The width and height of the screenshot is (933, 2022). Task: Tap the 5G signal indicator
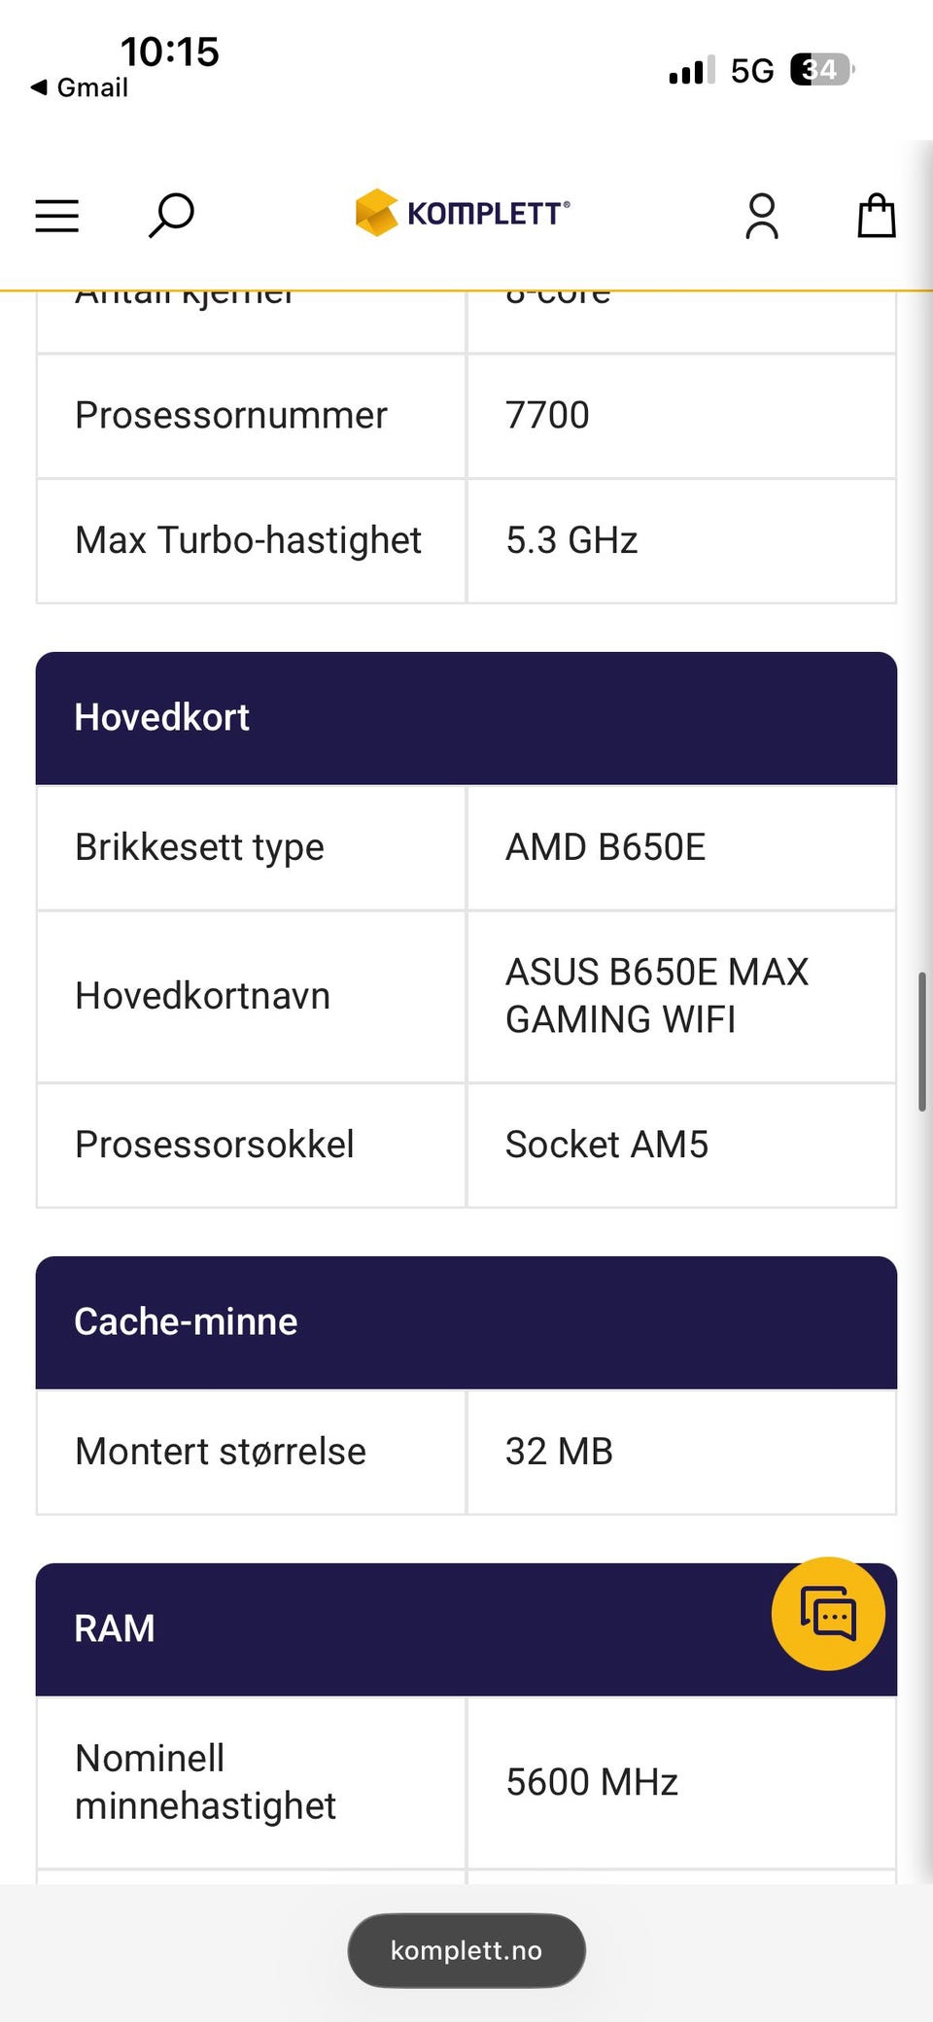pyautogui.click(x=752, y=70)
